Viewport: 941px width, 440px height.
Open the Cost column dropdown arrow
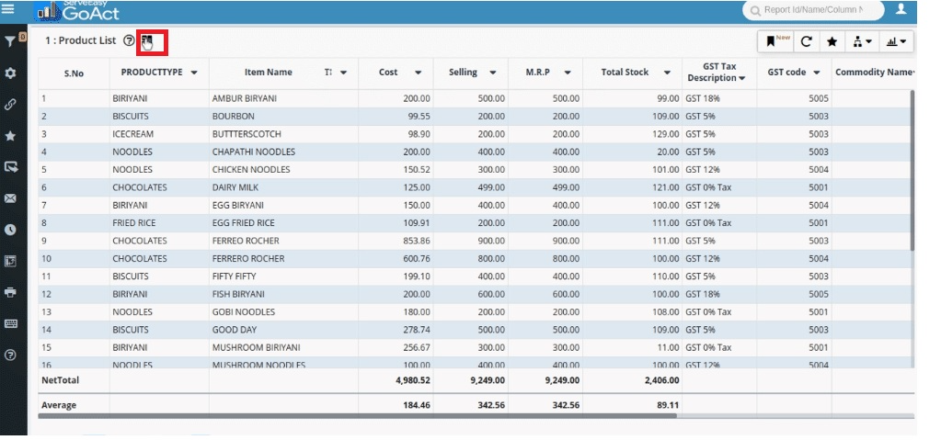418,73
